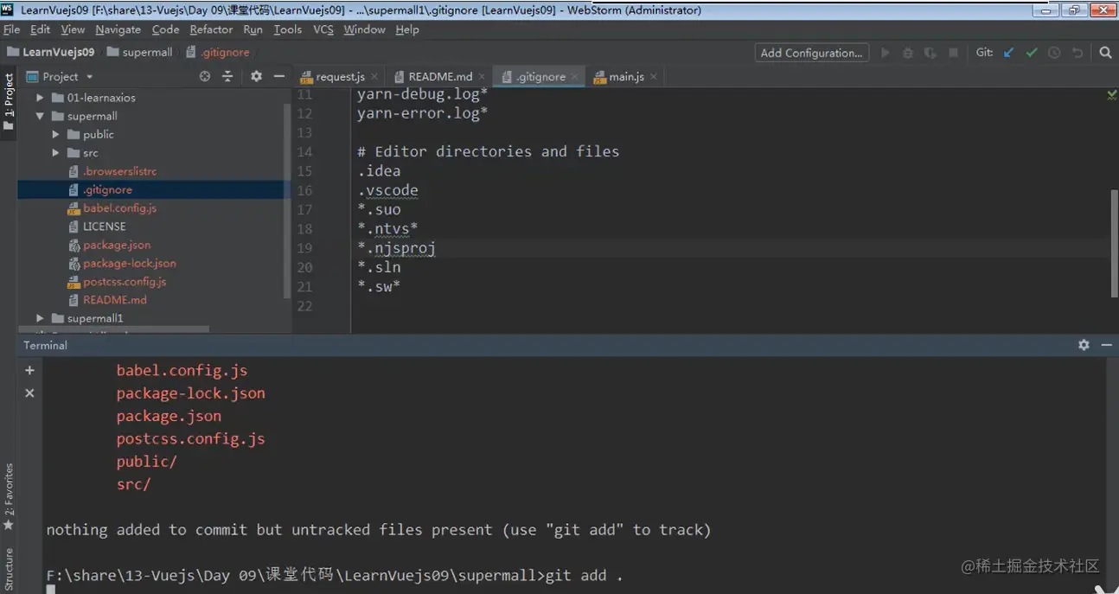This screenshot has width=1119, height=594.
Task: Hide the Terminal tool window
Action: tap(1106, 345)
